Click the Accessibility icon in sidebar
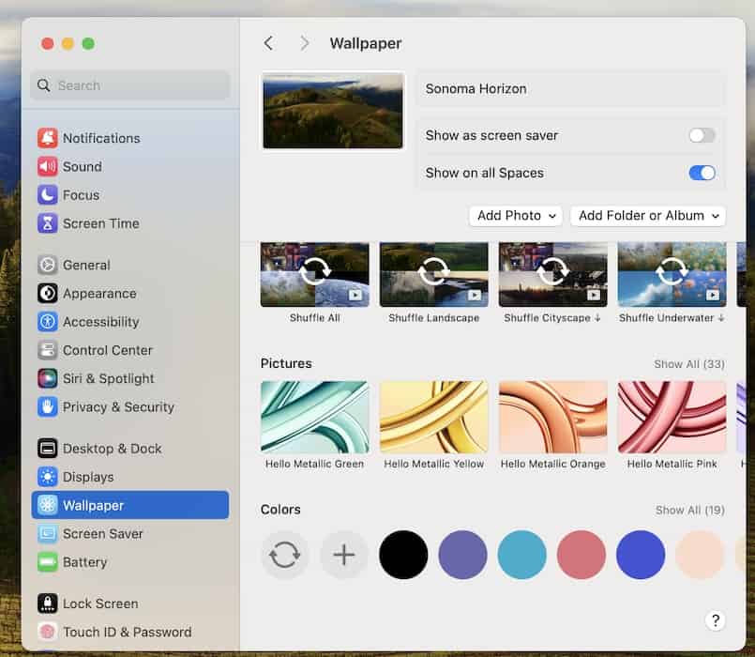Viewport: 755px width, 657px height. 47,322
